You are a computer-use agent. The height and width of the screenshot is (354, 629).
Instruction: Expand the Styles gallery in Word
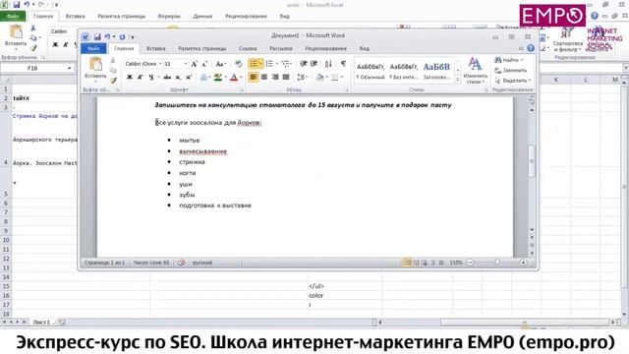tap(458, 81)
